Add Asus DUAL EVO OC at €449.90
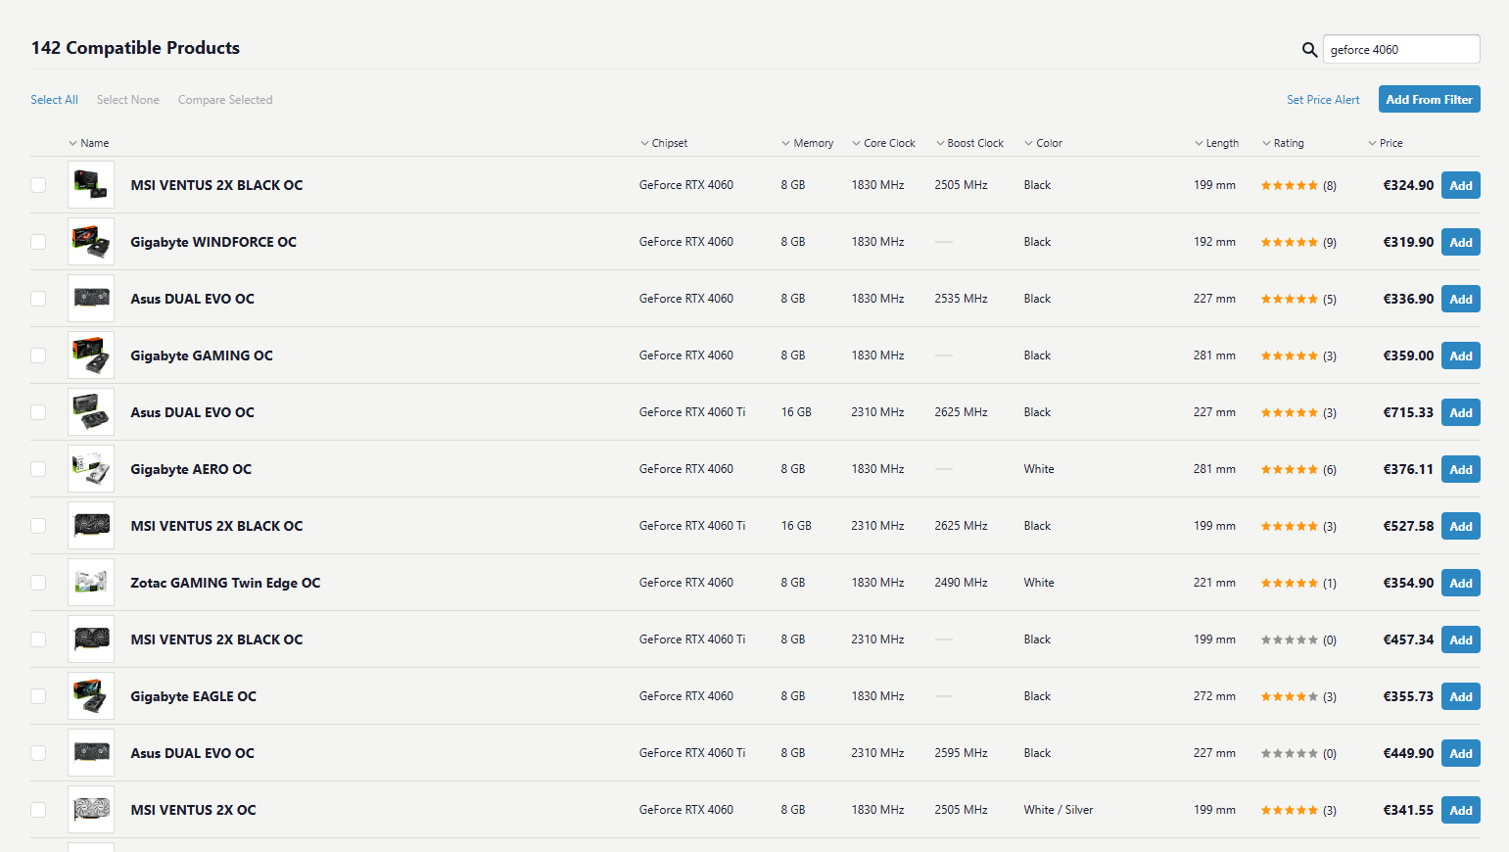The height and width of the screenshot is (852, 1509). tap(1460, 753)
